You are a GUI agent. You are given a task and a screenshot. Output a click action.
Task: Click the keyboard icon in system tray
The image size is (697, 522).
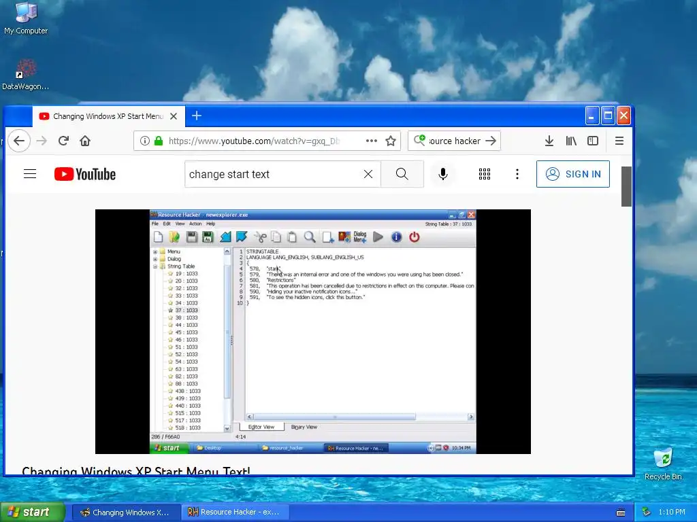pyautogui.click(x=621, y=512)
